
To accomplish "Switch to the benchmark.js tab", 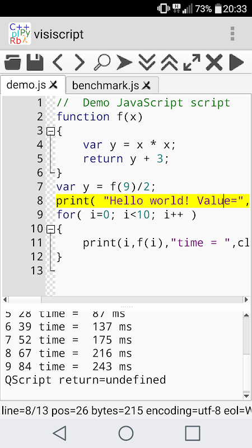I will [105, 85].
